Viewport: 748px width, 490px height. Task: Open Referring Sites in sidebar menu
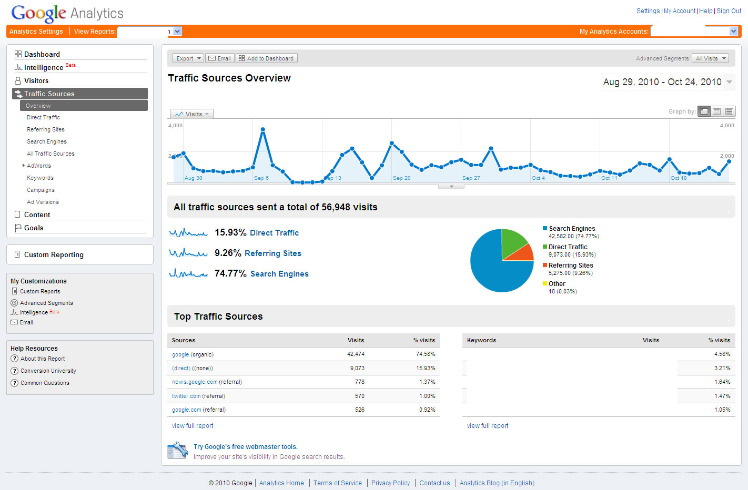(46, 129)
